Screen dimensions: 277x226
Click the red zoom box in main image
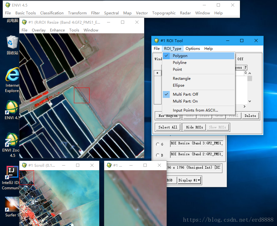(x=82, y=95)
